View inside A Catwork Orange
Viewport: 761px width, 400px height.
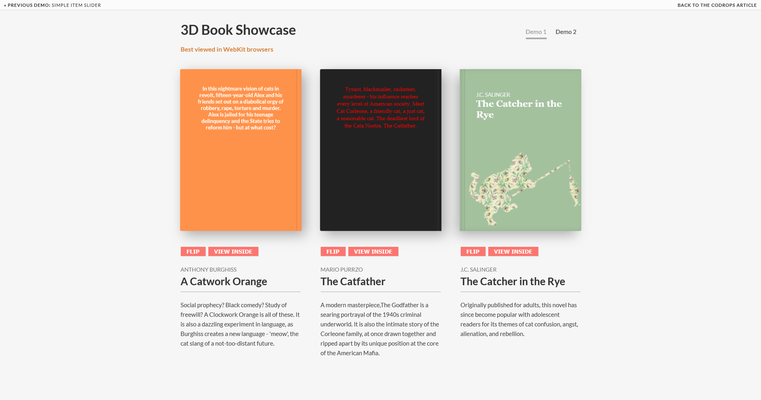233,252
